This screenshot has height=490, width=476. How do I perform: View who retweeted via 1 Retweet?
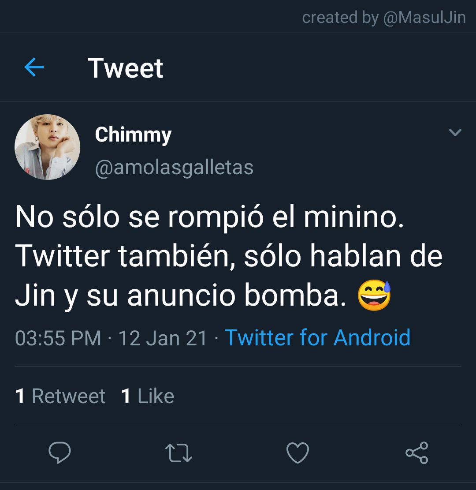60,396
